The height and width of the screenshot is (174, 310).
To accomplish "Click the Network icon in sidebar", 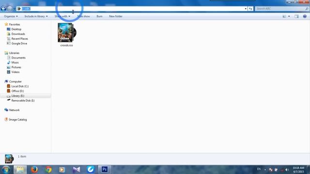I will click(x=6, y=110).
